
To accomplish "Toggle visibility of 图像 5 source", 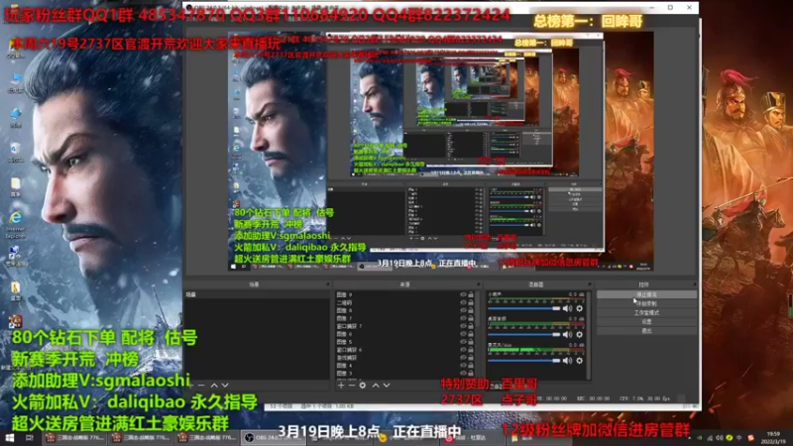I will tap(463, 342).
